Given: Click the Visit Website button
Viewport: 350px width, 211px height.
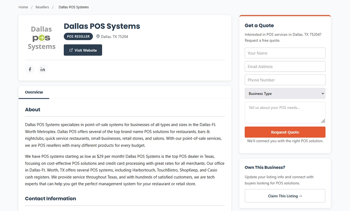Looking at the screenshot, I should [83, 50].
